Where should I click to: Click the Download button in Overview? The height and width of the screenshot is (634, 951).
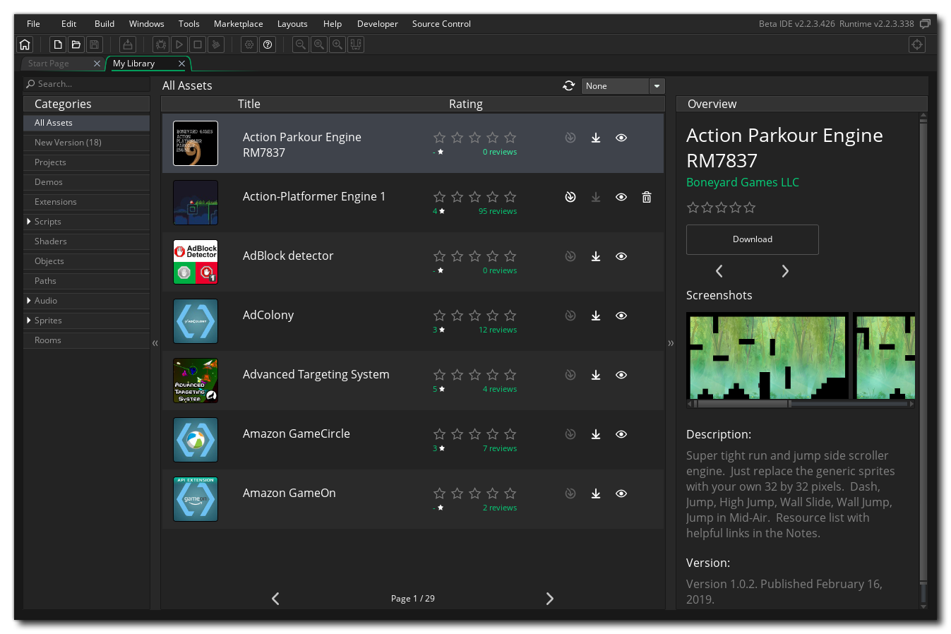click(x=753, y=239)
